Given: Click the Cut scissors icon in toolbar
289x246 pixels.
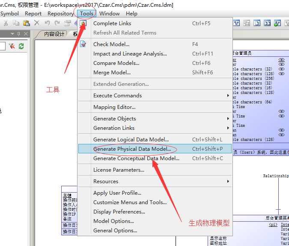Looking at the screenshot, I should [x=6, y=23].
